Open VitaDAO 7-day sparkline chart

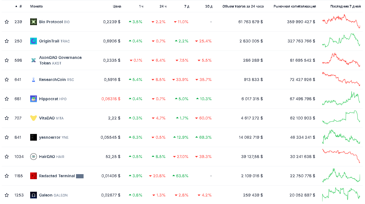pos(341,117)
